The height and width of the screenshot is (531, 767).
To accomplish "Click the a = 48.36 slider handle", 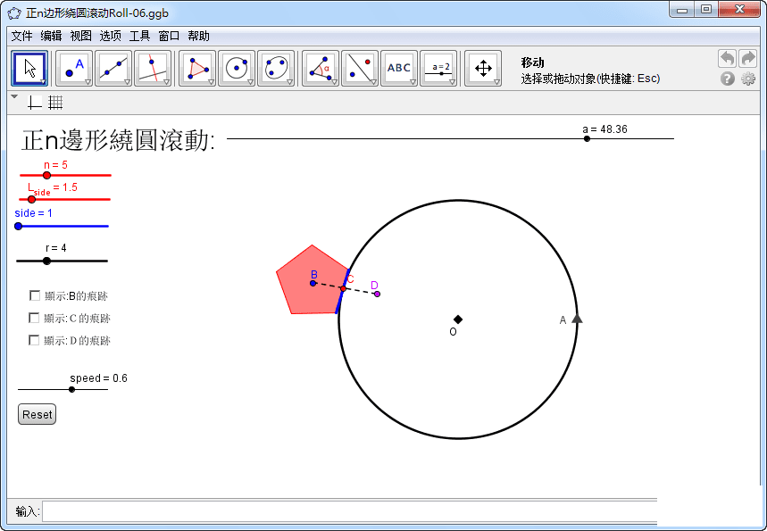I will 587,139.
